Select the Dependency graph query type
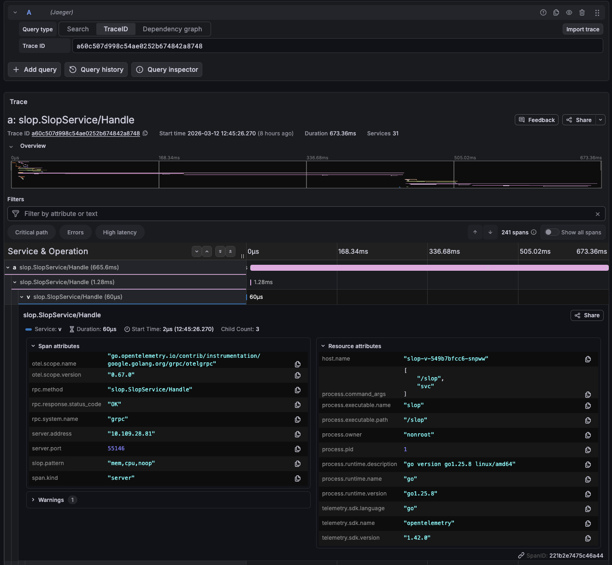Viewport: 612px width, 565px height. [172, 29]
